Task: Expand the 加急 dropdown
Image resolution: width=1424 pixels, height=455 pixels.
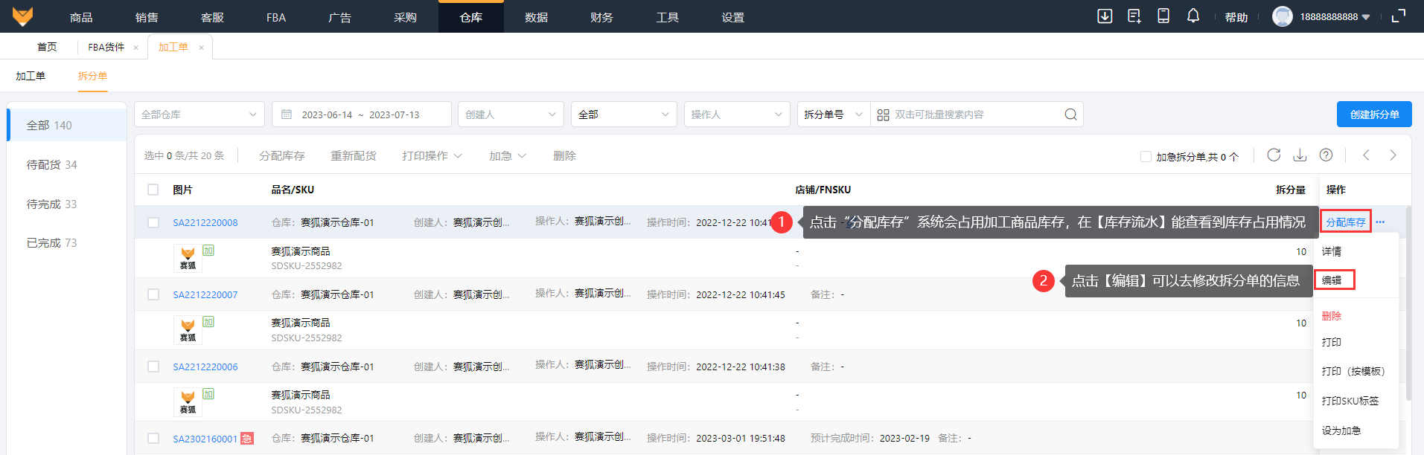Action: coord(507,155)
